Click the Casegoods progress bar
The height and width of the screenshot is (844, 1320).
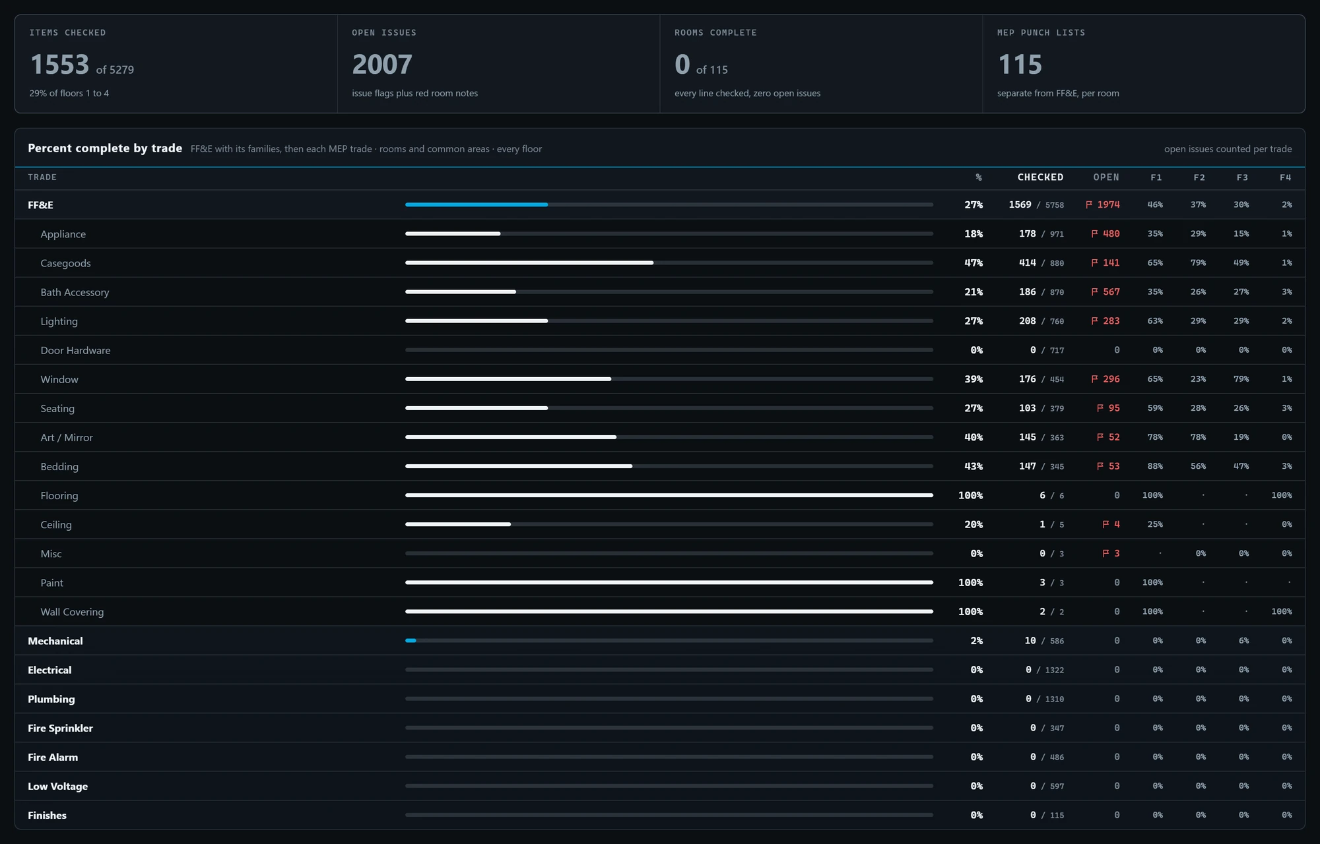669,263
